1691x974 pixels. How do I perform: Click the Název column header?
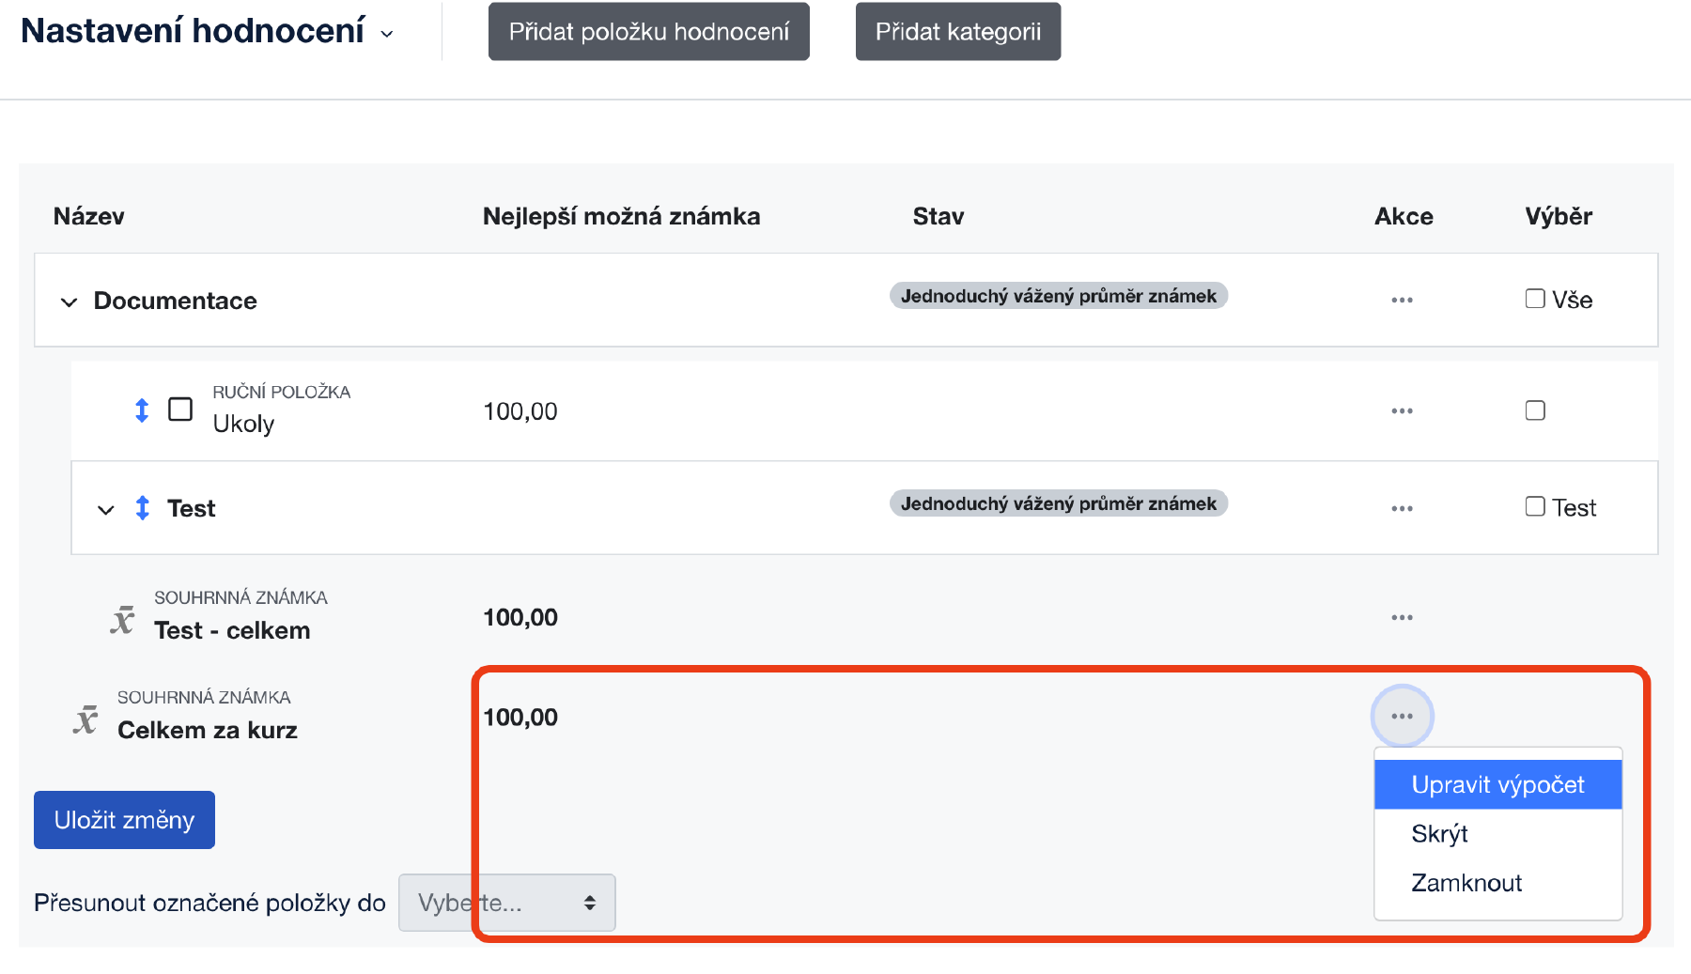89,217
